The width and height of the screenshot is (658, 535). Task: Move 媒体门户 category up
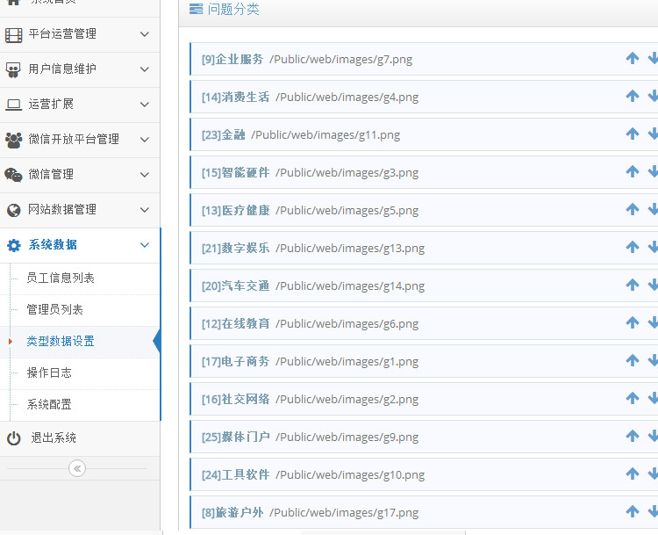(x=632, y=437)
